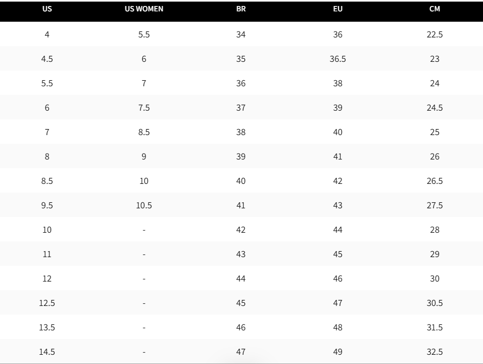The image size is (483, 364).
Task: Click US size 12.5 cell
Action: click(47, 303)
